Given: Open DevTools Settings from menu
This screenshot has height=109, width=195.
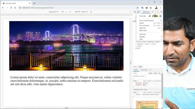Looking at the screenshot, I should pyautogui.click(x=150, y=37).
